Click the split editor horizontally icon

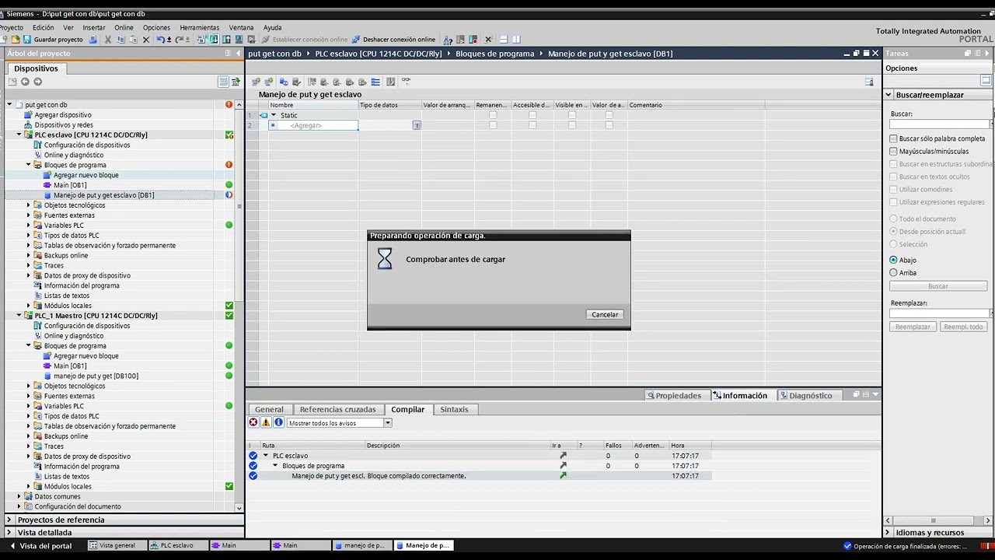(x=503, y=39)
